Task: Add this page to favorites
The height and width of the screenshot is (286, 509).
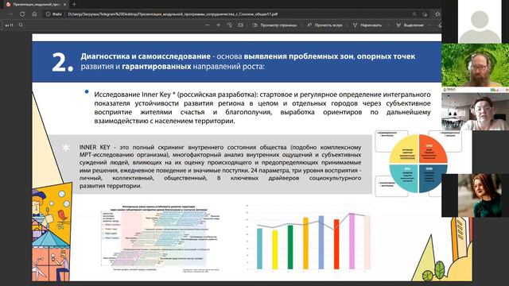Action: click(x=425, y=14)
